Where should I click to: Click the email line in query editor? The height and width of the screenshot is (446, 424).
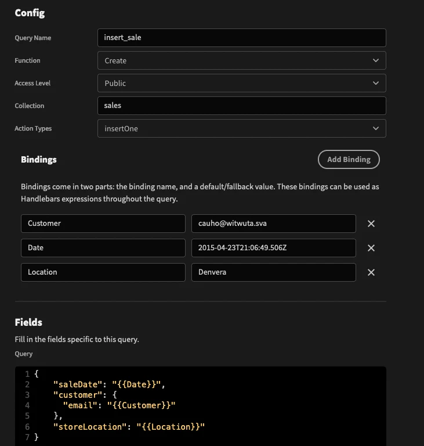pos(119,405)
